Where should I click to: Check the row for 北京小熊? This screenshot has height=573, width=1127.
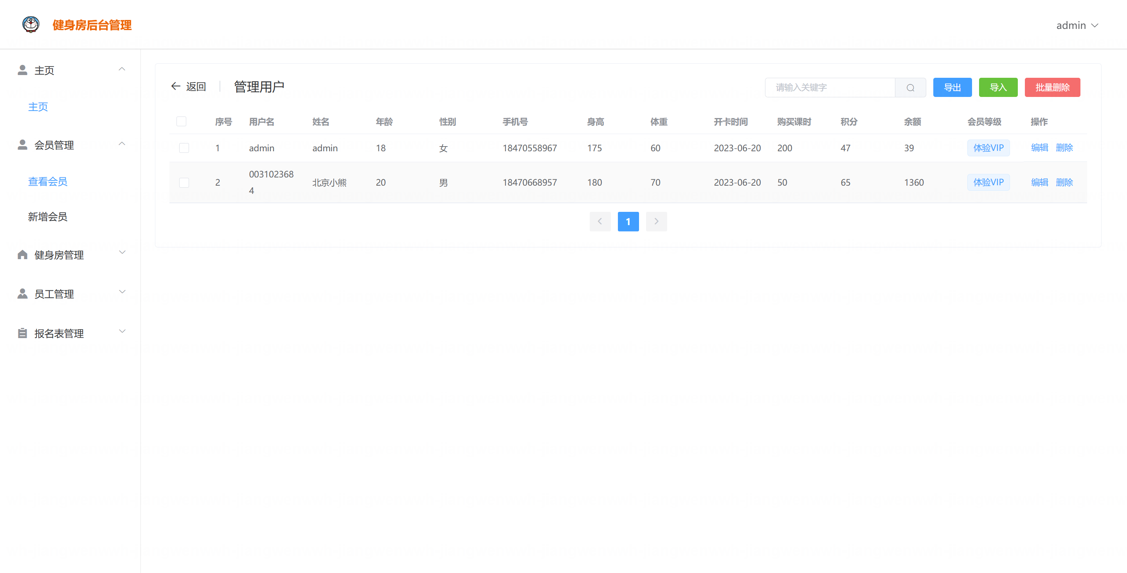tap(184, 183)
